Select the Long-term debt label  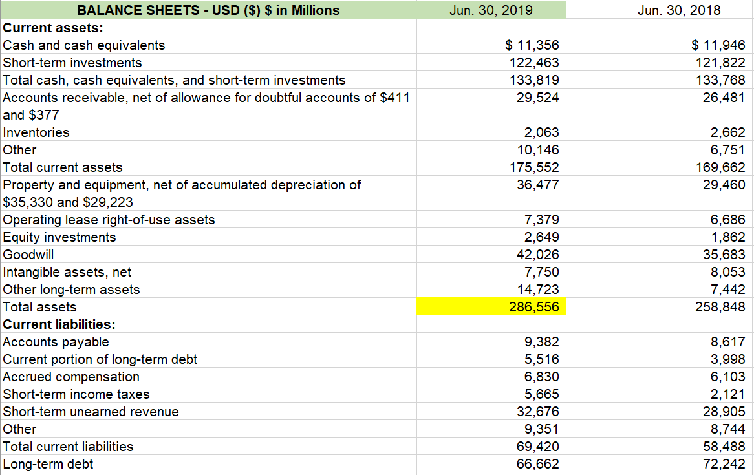[x=48, y=464]
